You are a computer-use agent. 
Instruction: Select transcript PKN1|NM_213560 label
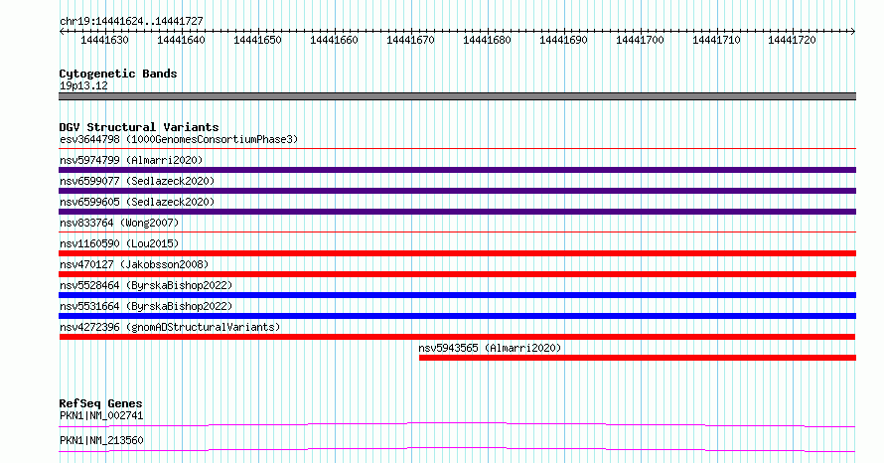[x=101, y=440]
